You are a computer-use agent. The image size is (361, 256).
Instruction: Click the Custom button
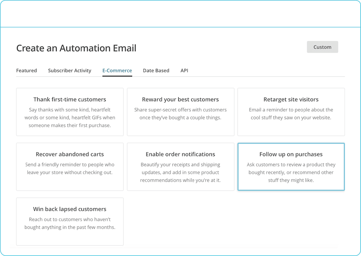pyautogui.click(x=322, y=47)
